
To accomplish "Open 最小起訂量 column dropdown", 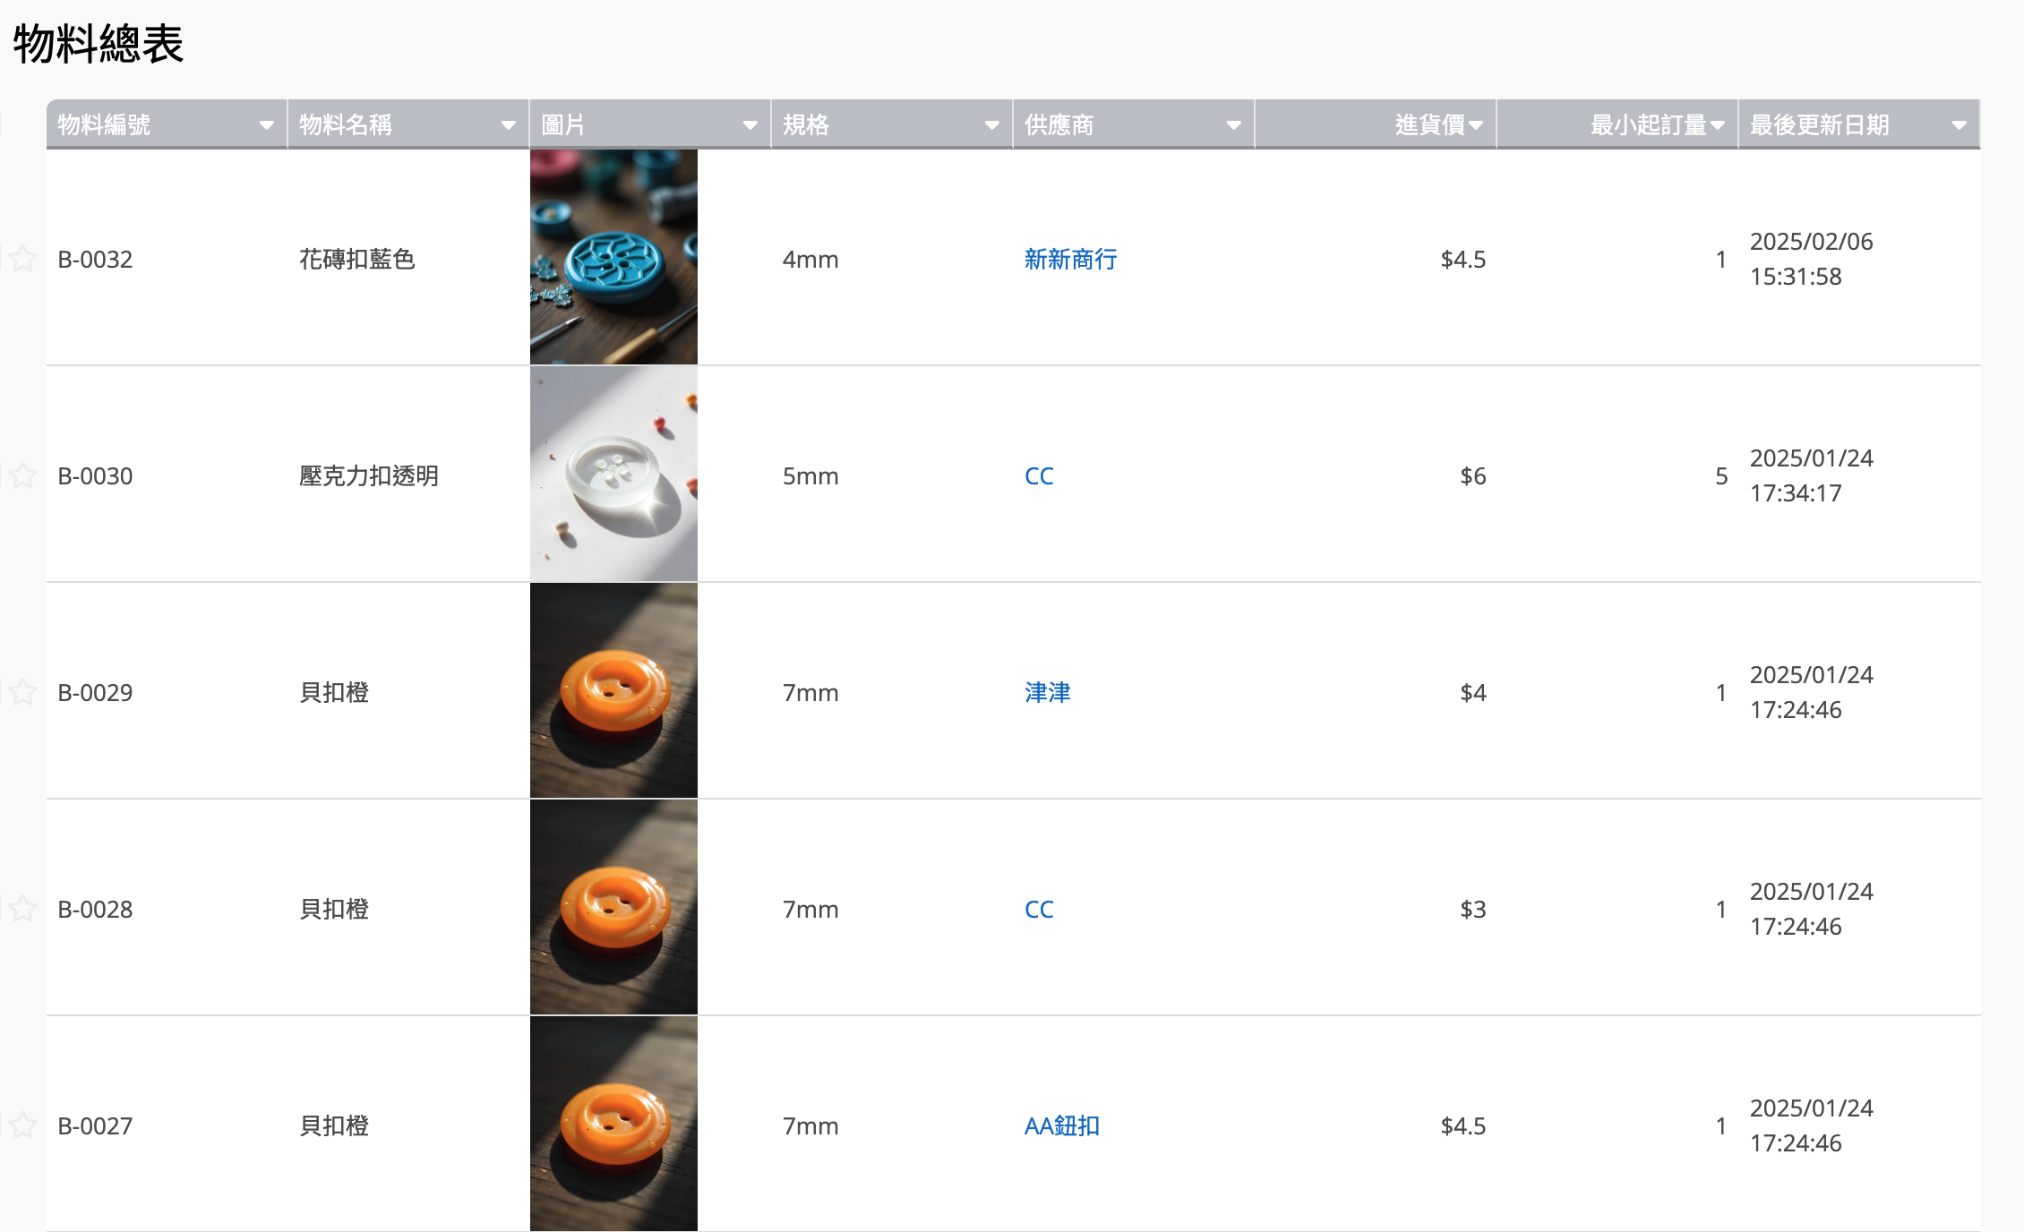I will [x=1717, y=125].
